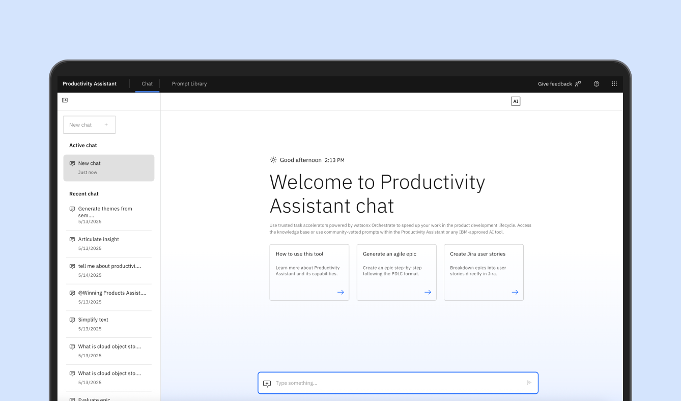Open the tell me about productivi chat
Screen dimensions: 681x401
click(x=109, y=271)
